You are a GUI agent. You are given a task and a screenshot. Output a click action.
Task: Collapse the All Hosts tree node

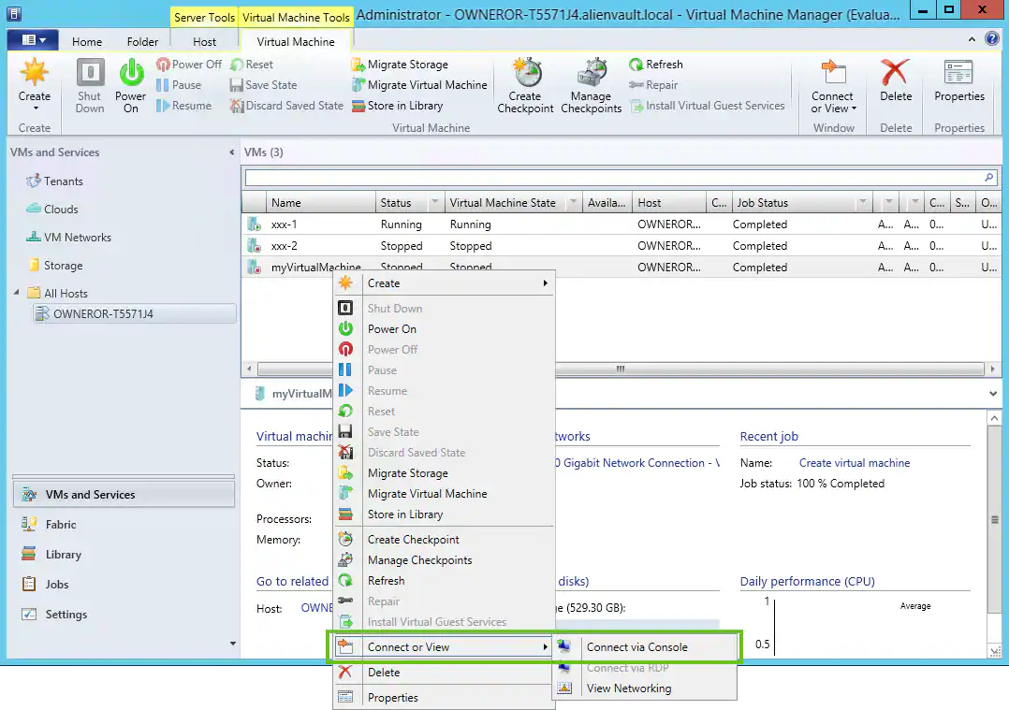(17, 294)
